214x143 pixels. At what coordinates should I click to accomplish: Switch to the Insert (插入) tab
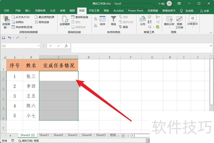click(28, 11)
